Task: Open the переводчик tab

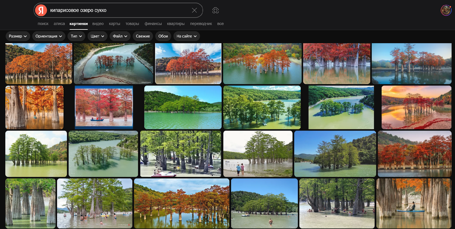Action: click(201, 23)
